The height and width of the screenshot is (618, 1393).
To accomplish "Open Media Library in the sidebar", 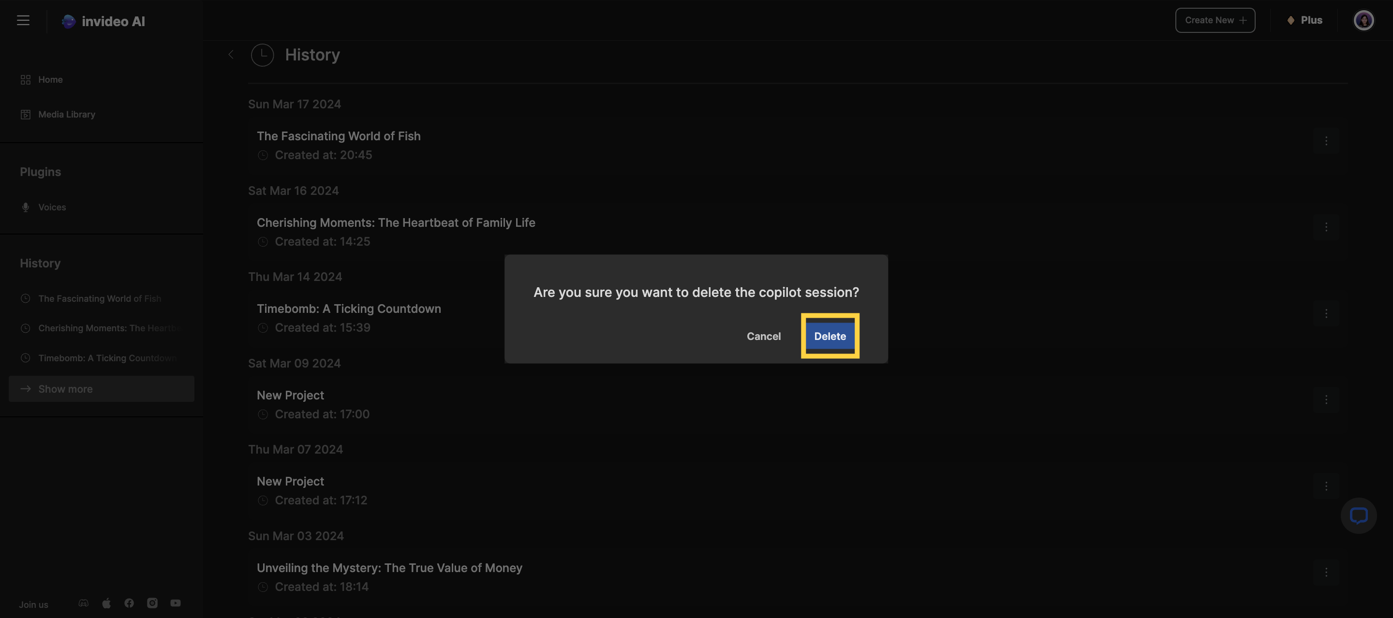I will pos(67,115).
